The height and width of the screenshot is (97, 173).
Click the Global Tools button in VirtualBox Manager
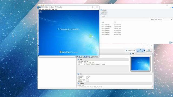click(x=149, y=51)
